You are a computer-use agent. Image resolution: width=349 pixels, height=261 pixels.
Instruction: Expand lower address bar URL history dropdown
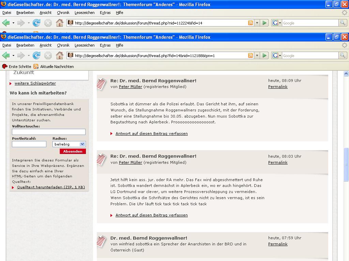[x=257, y=55]
